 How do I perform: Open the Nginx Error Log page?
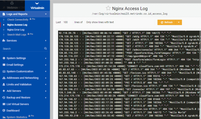pyautogui.click(x=16, y=30)
